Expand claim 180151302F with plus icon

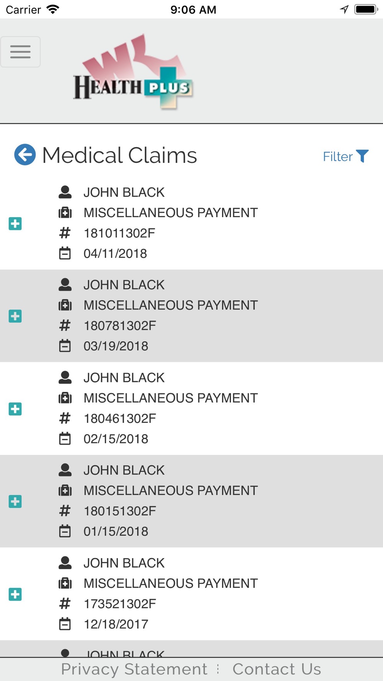coord(15,501)
